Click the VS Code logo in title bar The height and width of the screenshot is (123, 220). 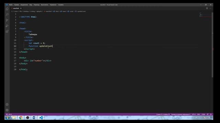coord(7,5)
